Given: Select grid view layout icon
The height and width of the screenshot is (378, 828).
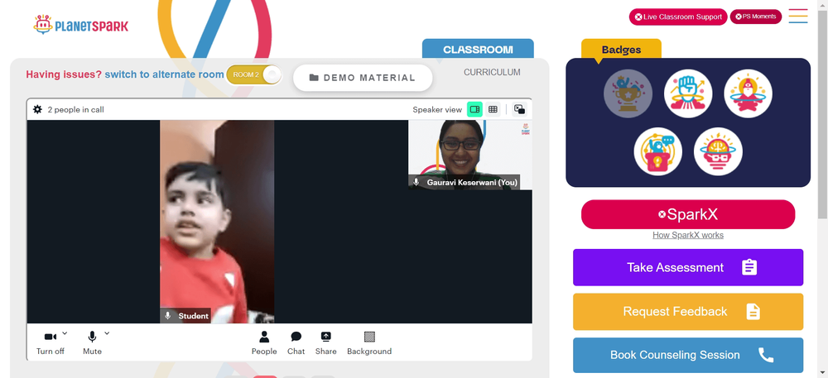Looking at the screenshot, I should pyautogui.click(x=493, y=110).
